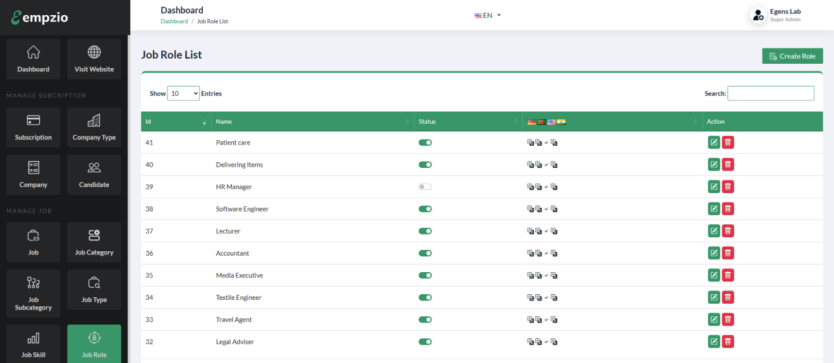Image resolution: width=834 pixels, height=363 pixels.
Task: Edit the Accountant role
Action: point(714,253)
